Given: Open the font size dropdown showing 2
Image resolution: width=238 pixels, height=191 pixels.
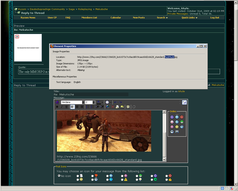Looking at the screenshot, I should pyautogui.click(x=94, y=102).
